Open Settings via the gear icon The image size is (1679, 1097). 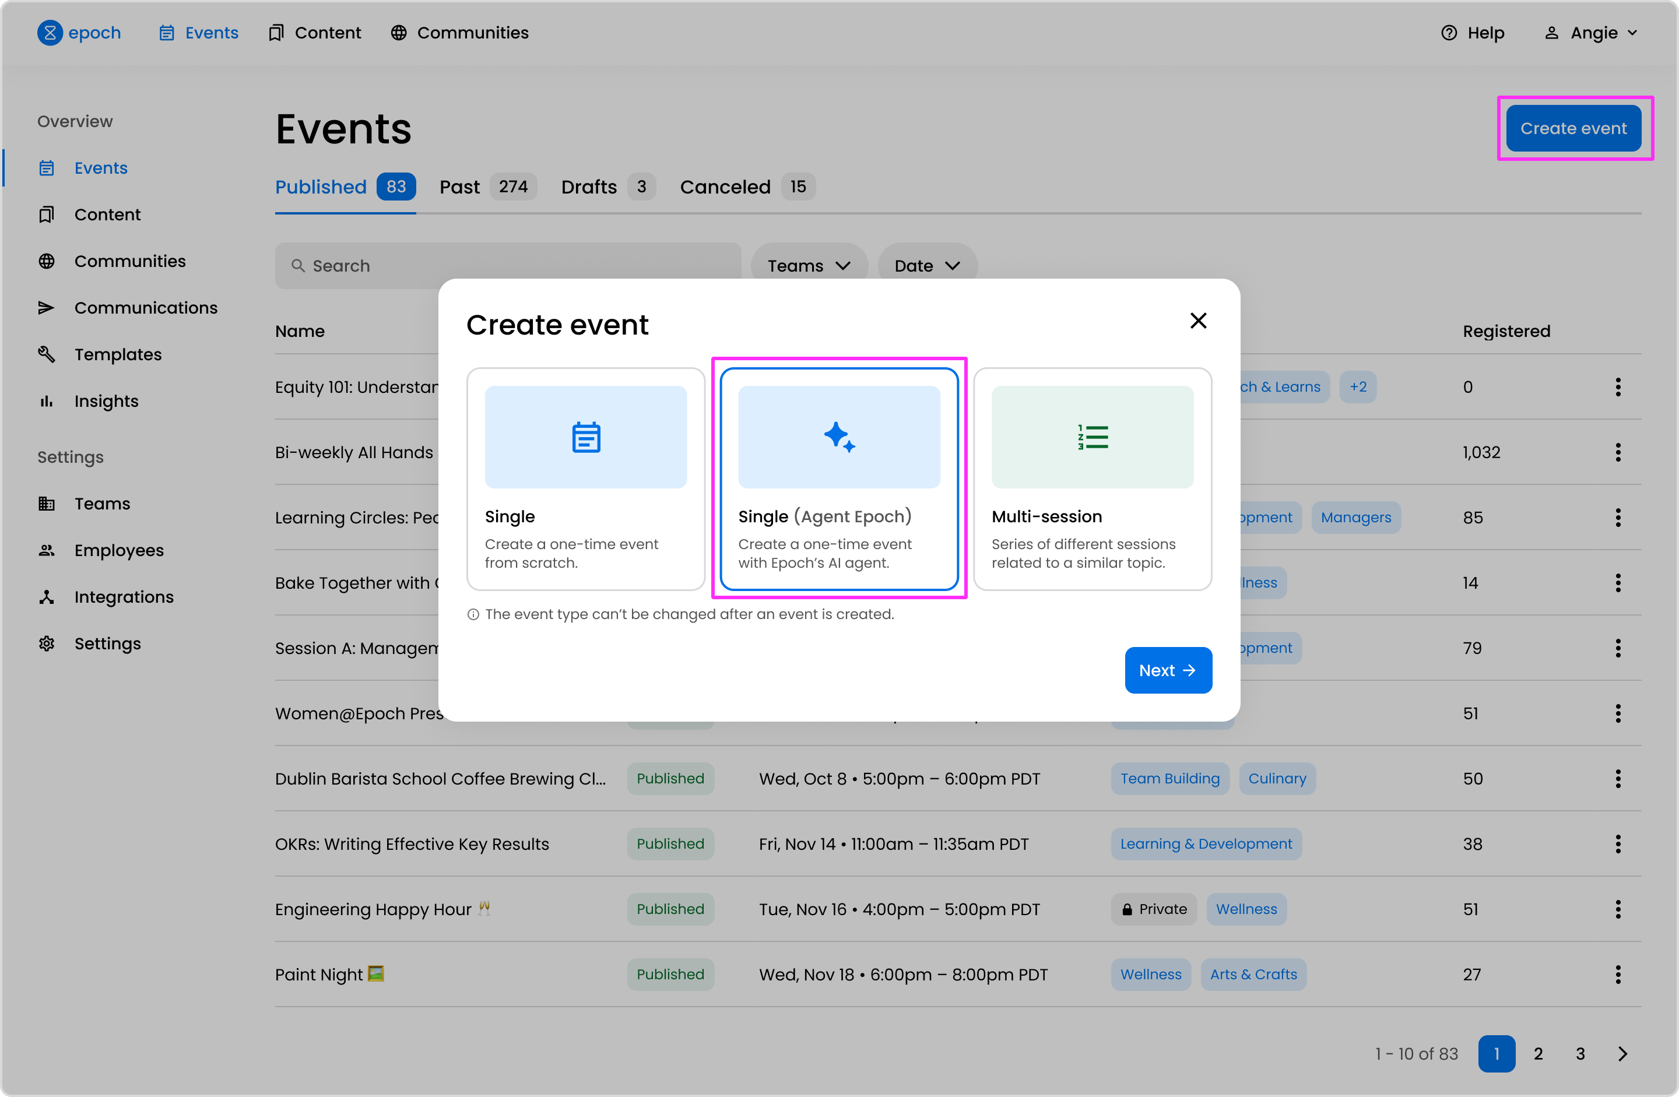click(x=47, y=644)
